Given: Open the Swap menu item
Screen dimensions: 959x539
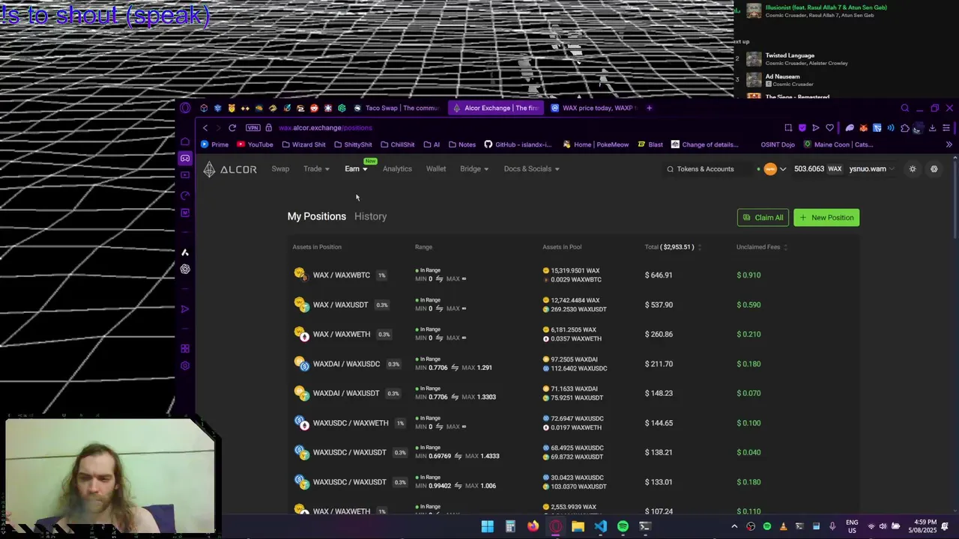Looking at the screenshot, I should [x=280, y=169].
